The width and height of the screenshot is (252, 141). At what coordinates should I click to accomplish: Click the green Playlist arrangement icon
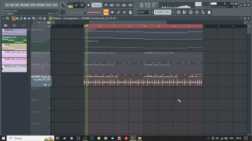50,18
